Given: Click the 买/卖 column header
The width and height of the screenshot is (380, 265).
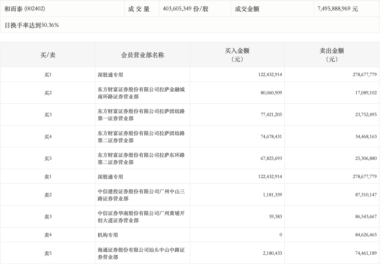Looking at the screenshot, I should coord(48,55).
